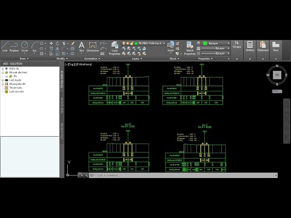Expand the Lưới tuyến tree node
The width and height of the screenshot is (291, 218).
[2, 80]
